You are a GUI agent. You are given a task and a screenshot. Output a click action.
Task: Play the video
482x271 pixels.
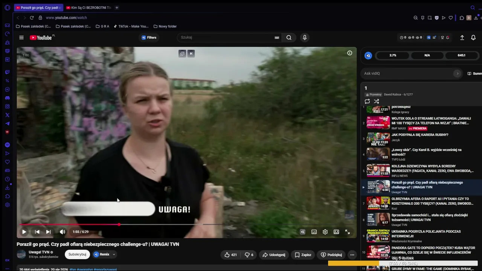click(x=24, y=232)
